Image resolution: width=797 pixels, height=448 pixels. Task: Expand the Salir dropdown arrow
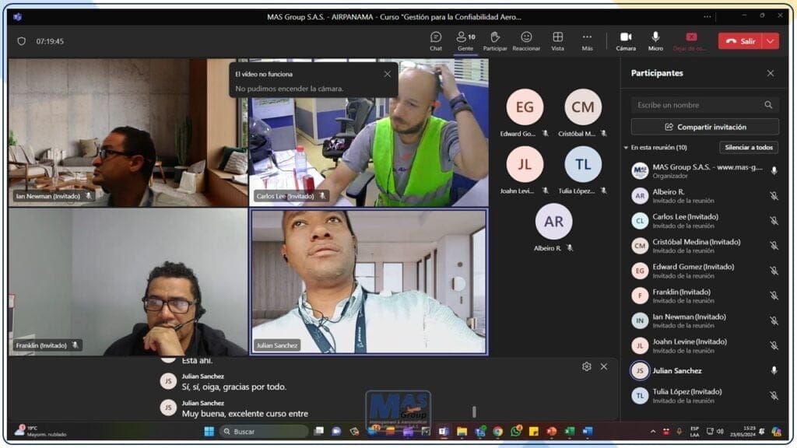[x=770, y=41]
